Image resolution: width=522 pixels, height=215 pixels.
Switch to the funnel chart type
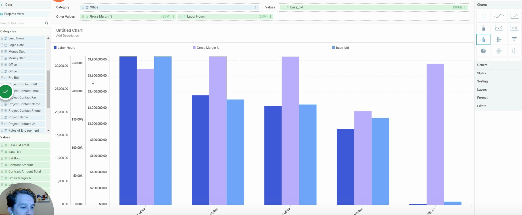(514, 39)
